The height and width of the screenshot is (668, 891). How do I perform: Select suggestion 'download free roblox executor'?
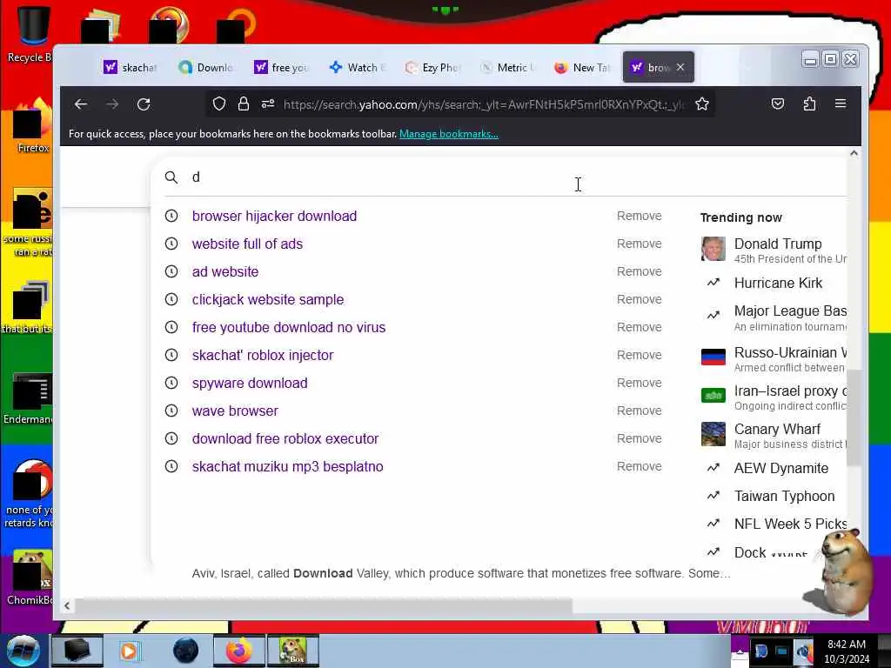[x=285, y=438]
